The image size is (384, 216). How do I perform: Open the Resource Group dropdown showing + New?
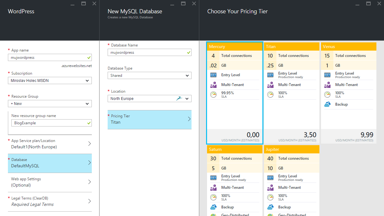[x=50, y=104]
